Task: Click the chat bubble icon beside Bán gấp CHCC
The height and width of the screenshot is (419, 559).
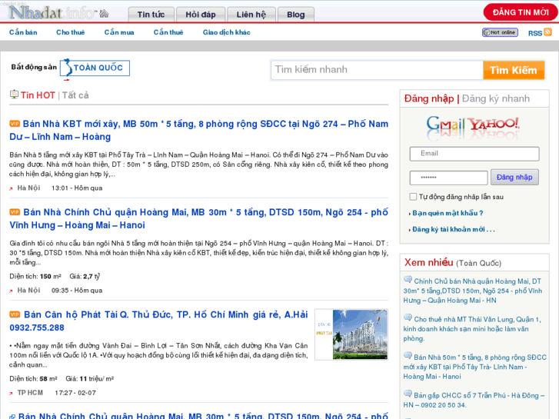Action: click(x=408, y=394)
